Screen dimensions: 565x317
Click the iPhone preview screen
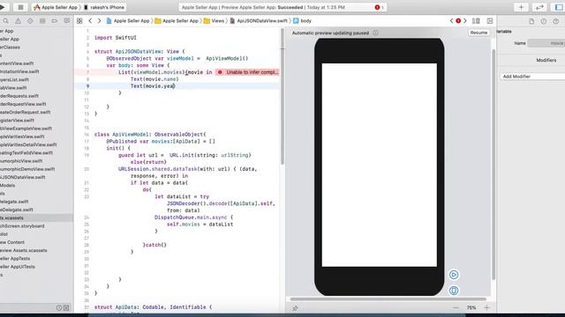click(x=379, y=165)
